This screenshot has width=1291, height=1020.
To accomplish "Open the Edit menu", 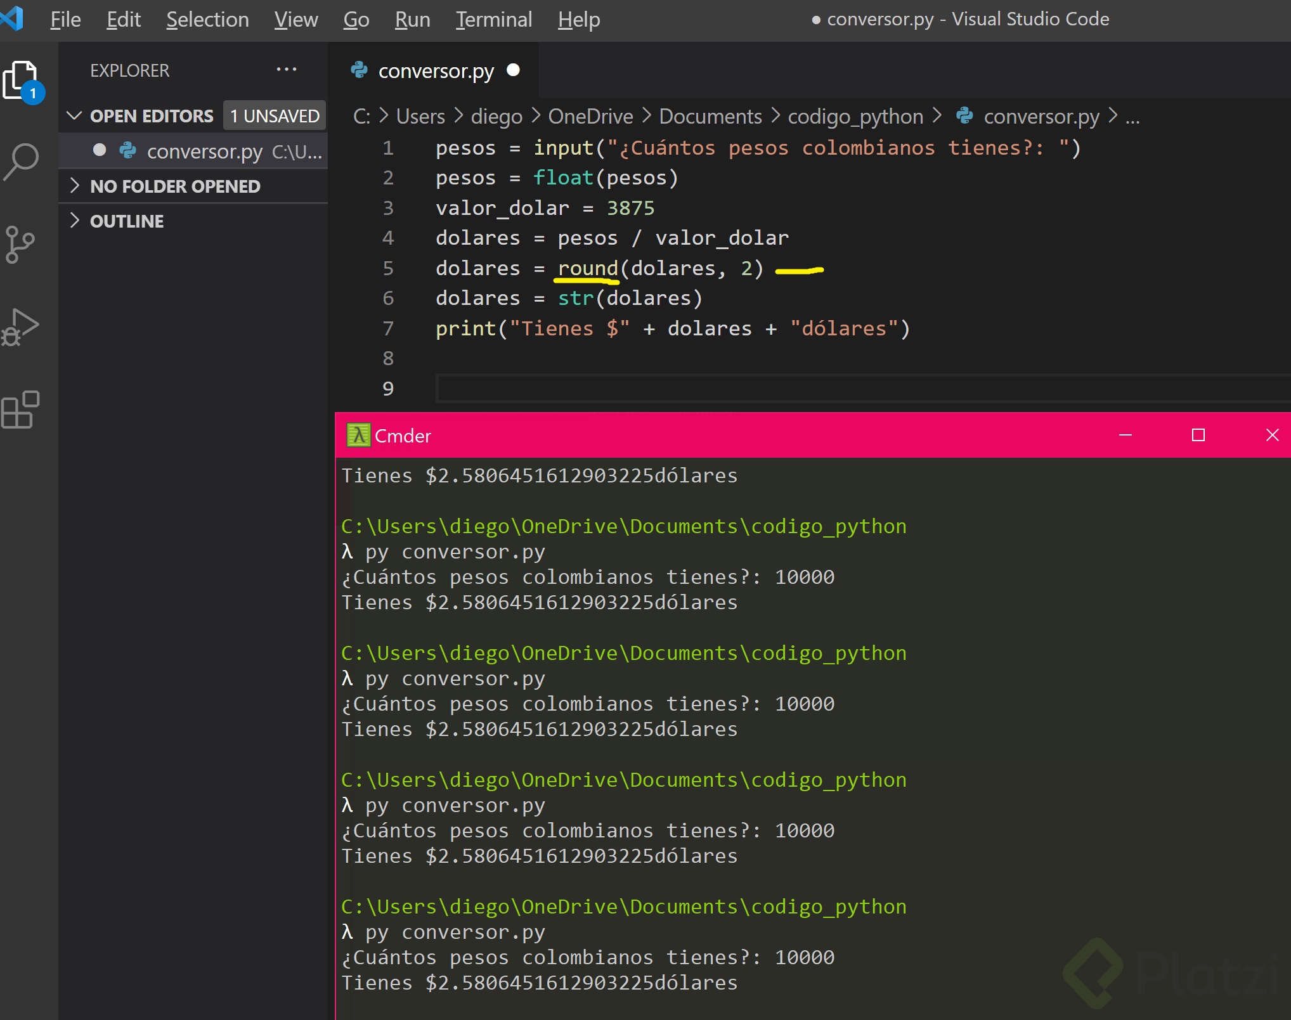I will 124,20.
